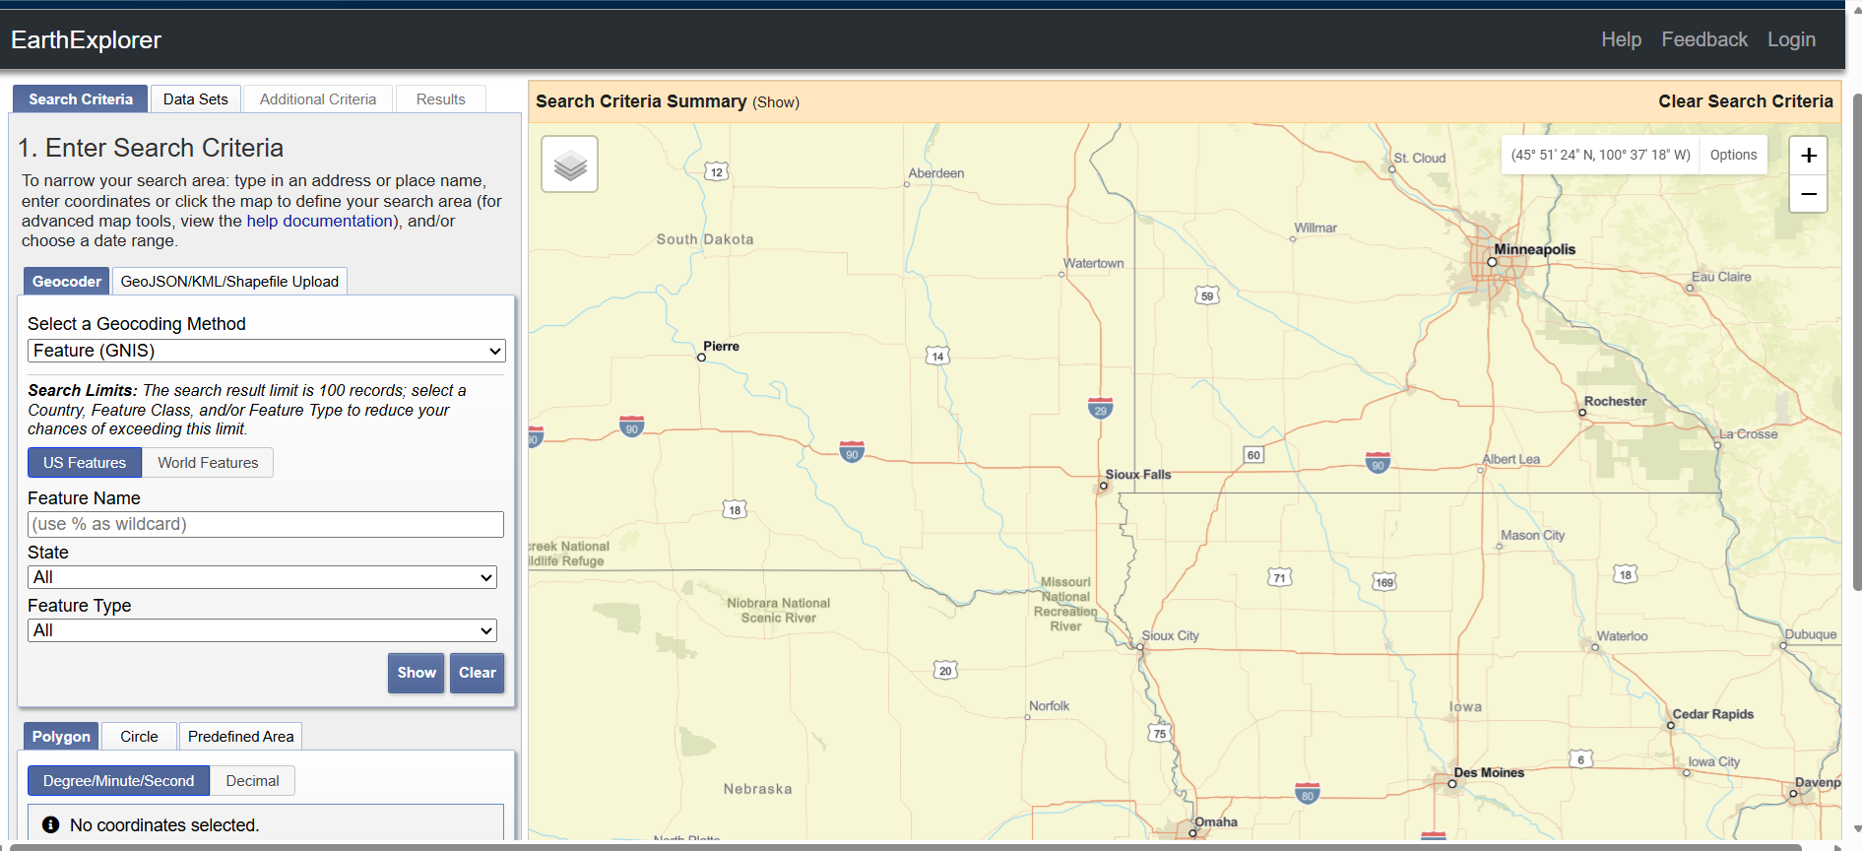Open map Options menu
The width and height of the screenshot is (1862, 851).
coord(1733,155)
